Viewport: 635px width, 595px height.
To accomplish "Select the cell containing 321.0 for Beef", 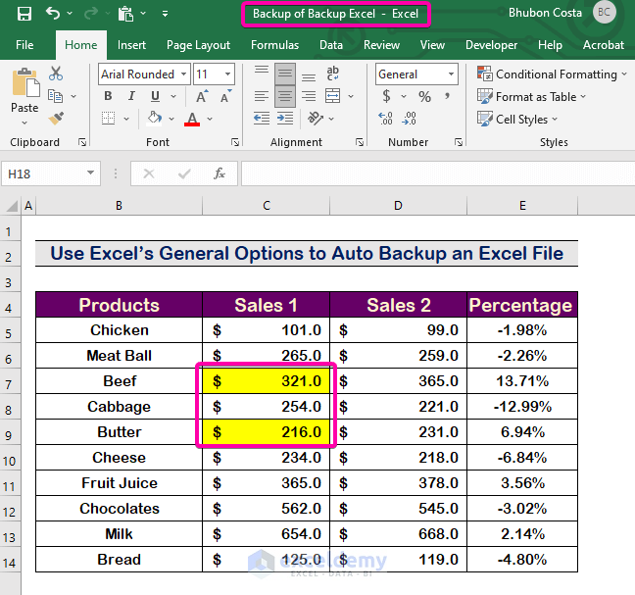I will [266, 380].
